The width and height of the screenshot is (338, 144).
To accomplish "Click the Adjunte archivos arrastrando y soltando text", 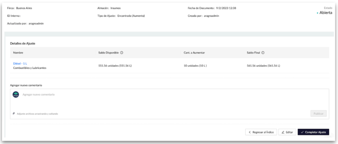I will pos(38,114).
